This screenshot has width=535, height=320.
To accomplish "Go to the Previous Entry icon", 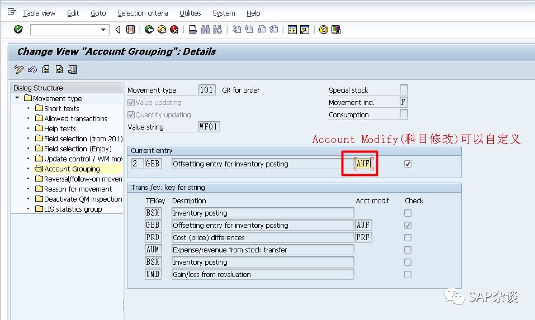I will [46, 69].
